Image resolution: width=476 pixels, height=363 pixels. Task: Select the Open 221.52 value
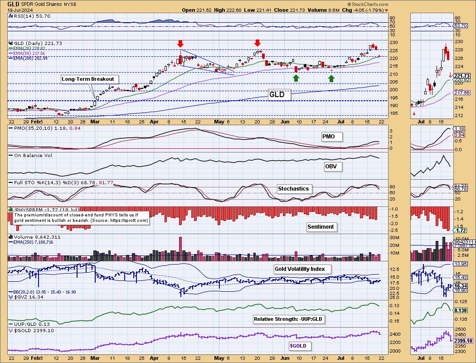point(197,10)
